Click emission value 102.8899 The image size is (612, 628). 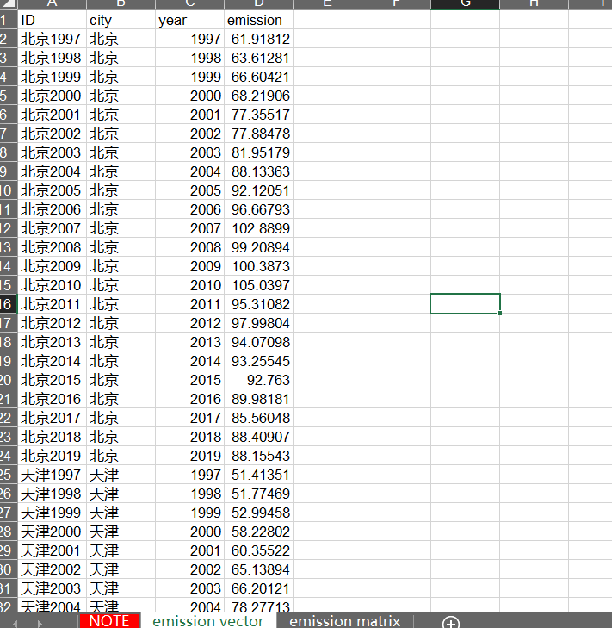point(258,228)
